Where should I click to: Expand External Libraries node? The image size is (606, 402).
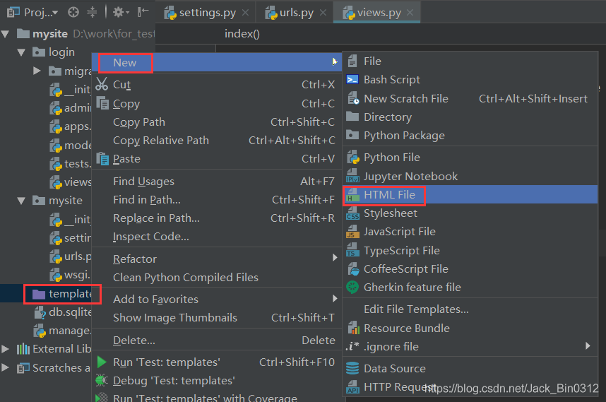point(6,349)
